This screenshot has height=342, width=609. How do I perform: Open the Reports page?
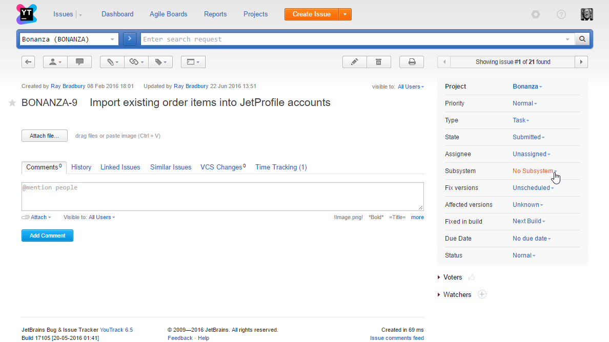215,14
